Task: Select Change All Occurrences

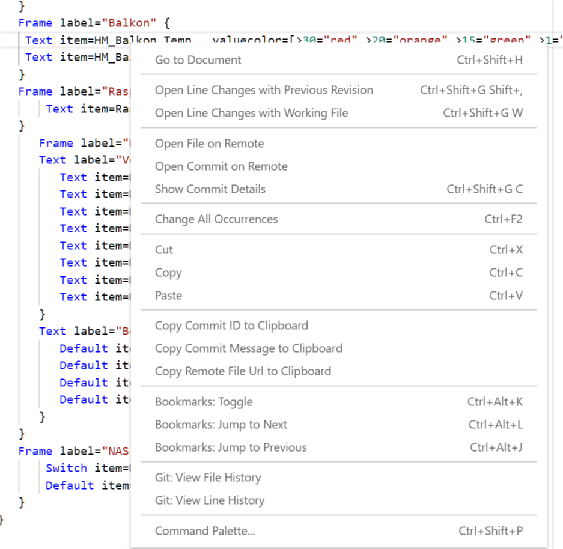Action: coord(216,219)
